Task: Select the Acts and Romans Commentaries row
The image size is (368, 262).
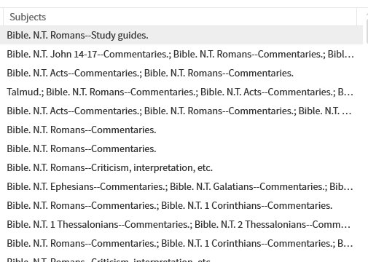Action: point(181,73)
